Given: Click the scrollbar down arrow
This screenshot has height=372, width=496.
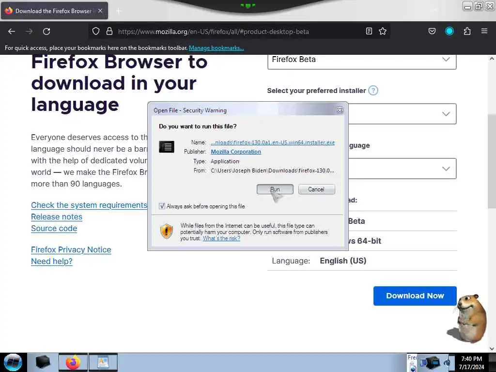Looking at the screenshot, I should pos(492,349).
